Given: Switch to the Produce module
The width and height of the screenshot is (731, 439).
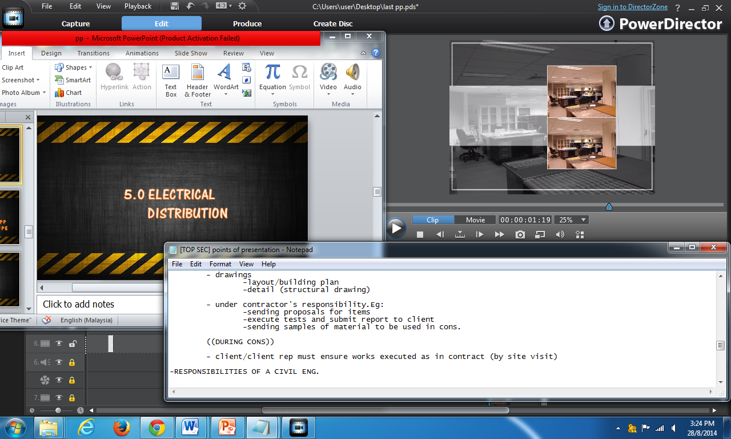Looking at the screenshot, I should coord(247,23).
